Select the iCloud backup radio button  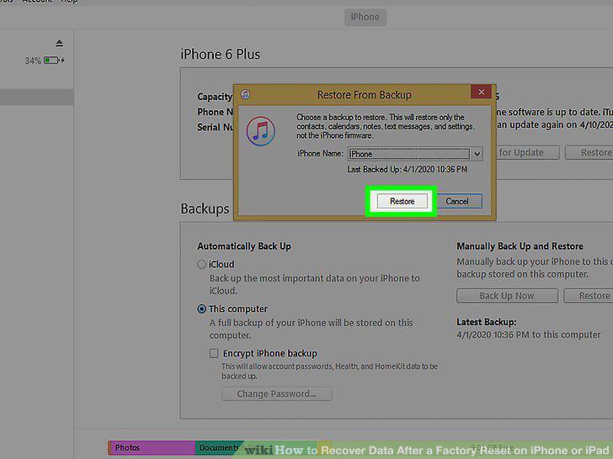pos(202,265)
